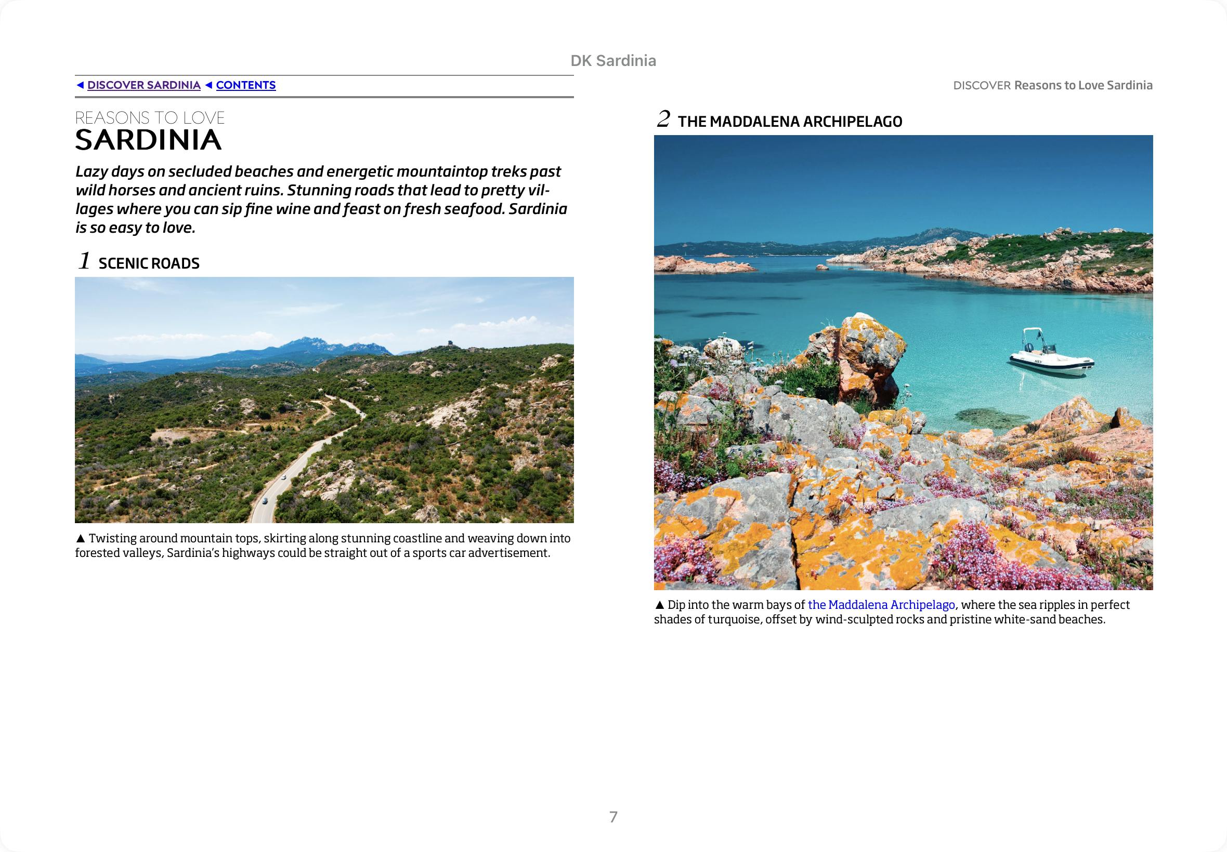Go to the CONTENTS link
The width and height of the screenshot is (1227, 852).
coord(246,85)
